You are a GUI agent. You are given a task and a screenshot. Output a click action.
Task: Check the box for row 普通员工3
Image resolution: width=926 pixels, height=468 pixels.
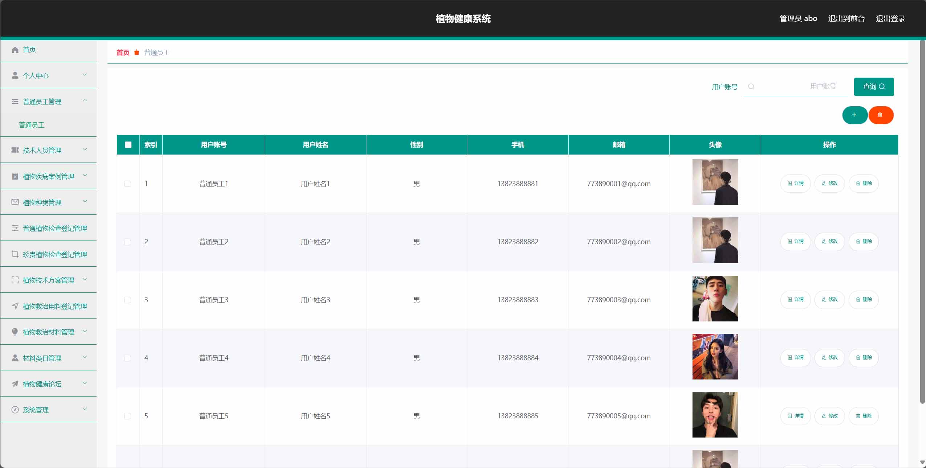coord(127,300)
